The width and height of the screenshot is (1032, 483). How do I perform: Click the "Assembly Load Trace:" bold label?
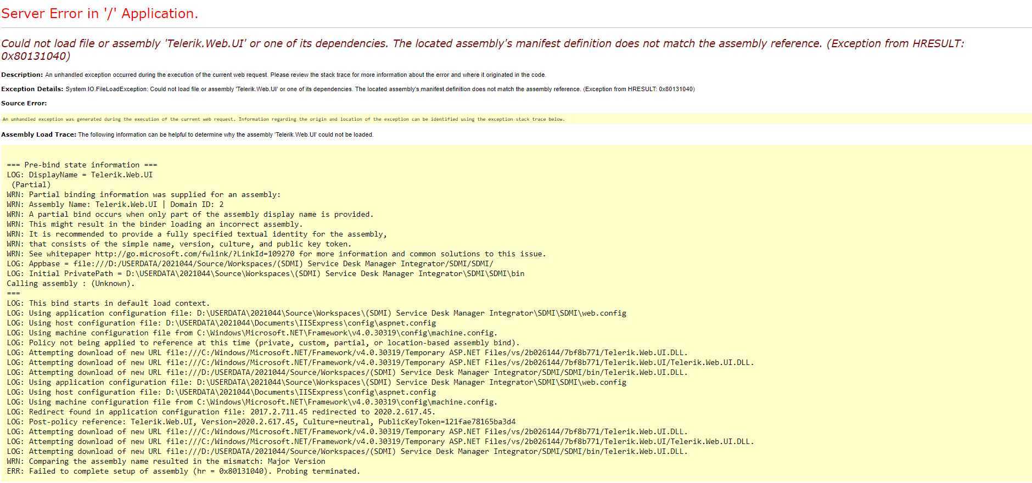38,134
